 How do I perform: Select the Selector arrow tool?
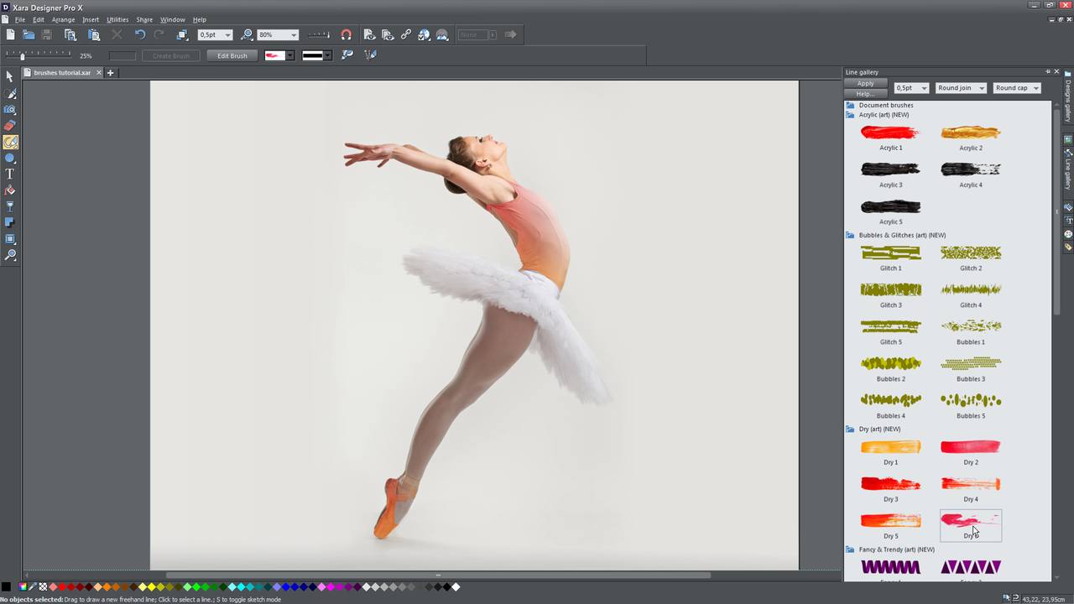click(x=10, y=76)
